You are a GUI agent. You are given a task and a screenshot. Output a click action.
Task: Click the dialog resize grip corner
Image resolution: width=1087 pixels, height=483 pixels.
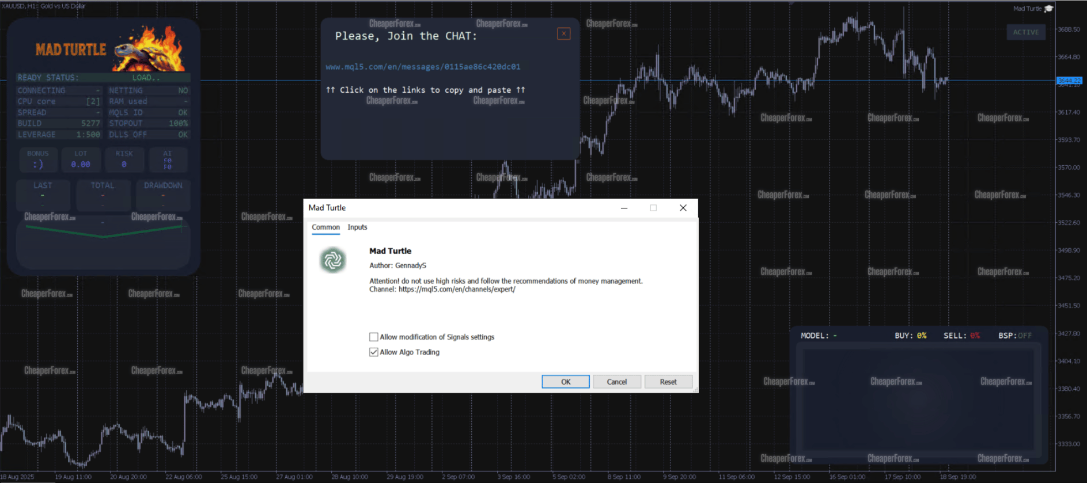pos(695,390)
